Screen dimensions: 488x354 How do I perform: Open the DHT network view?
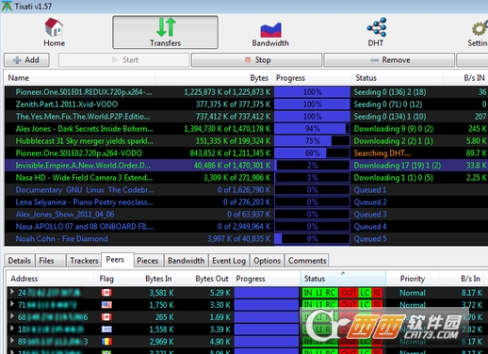click(x=376, y=32)
